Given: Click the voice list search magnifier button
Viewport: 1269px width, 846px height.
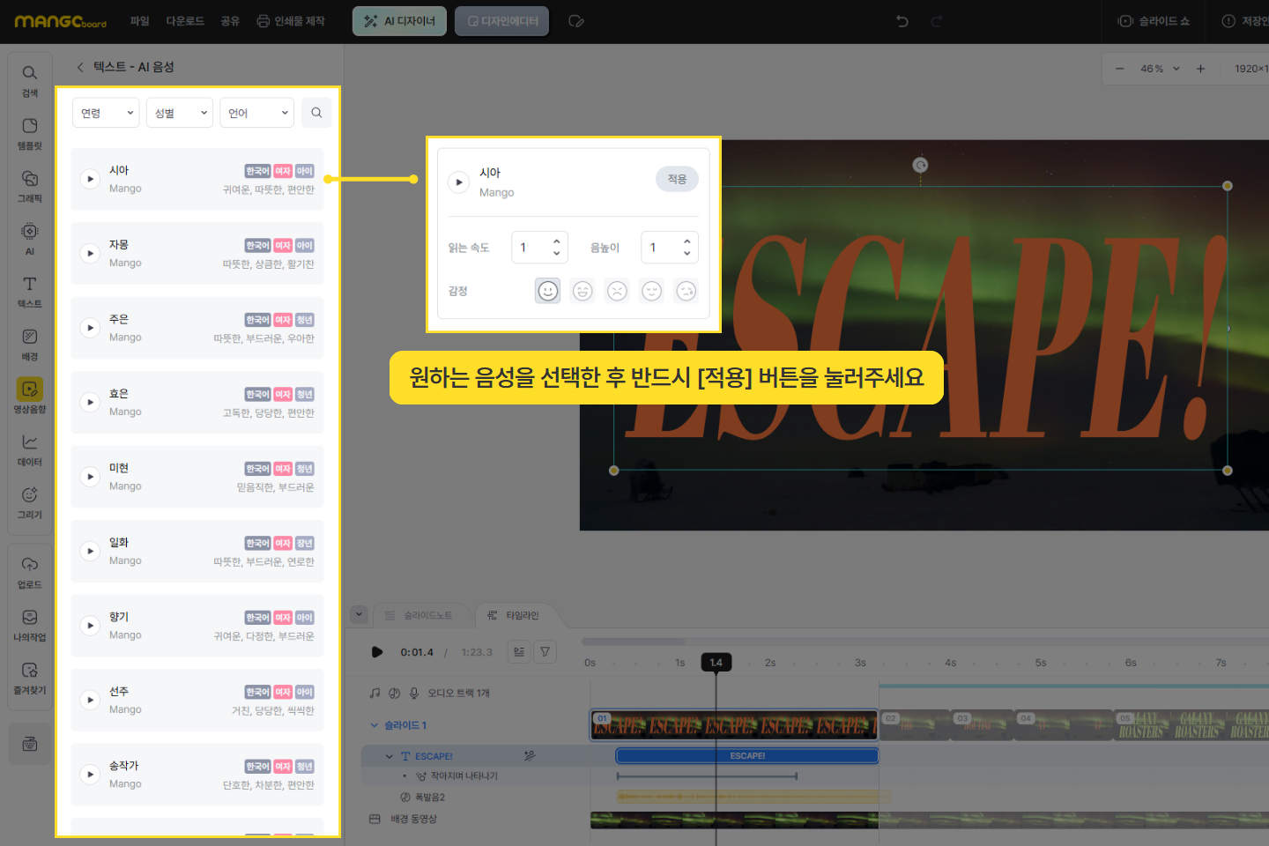Looking at the screenshot, I should coord(316,113).
